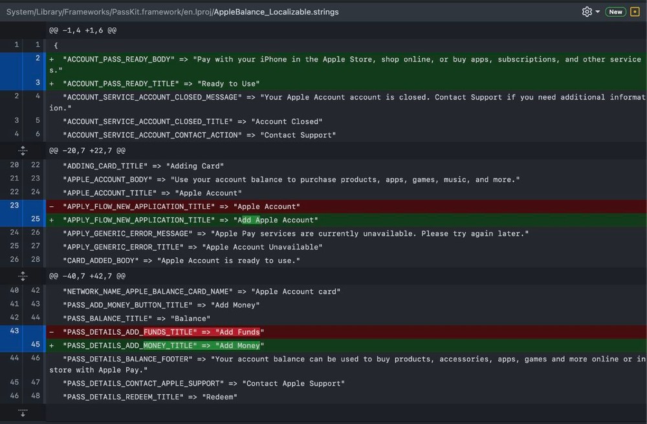Click the APPLY_GENERIC_ERROR_MESSAGE line
The height and width of the screenshot is (424, 647).
(346, 233)
